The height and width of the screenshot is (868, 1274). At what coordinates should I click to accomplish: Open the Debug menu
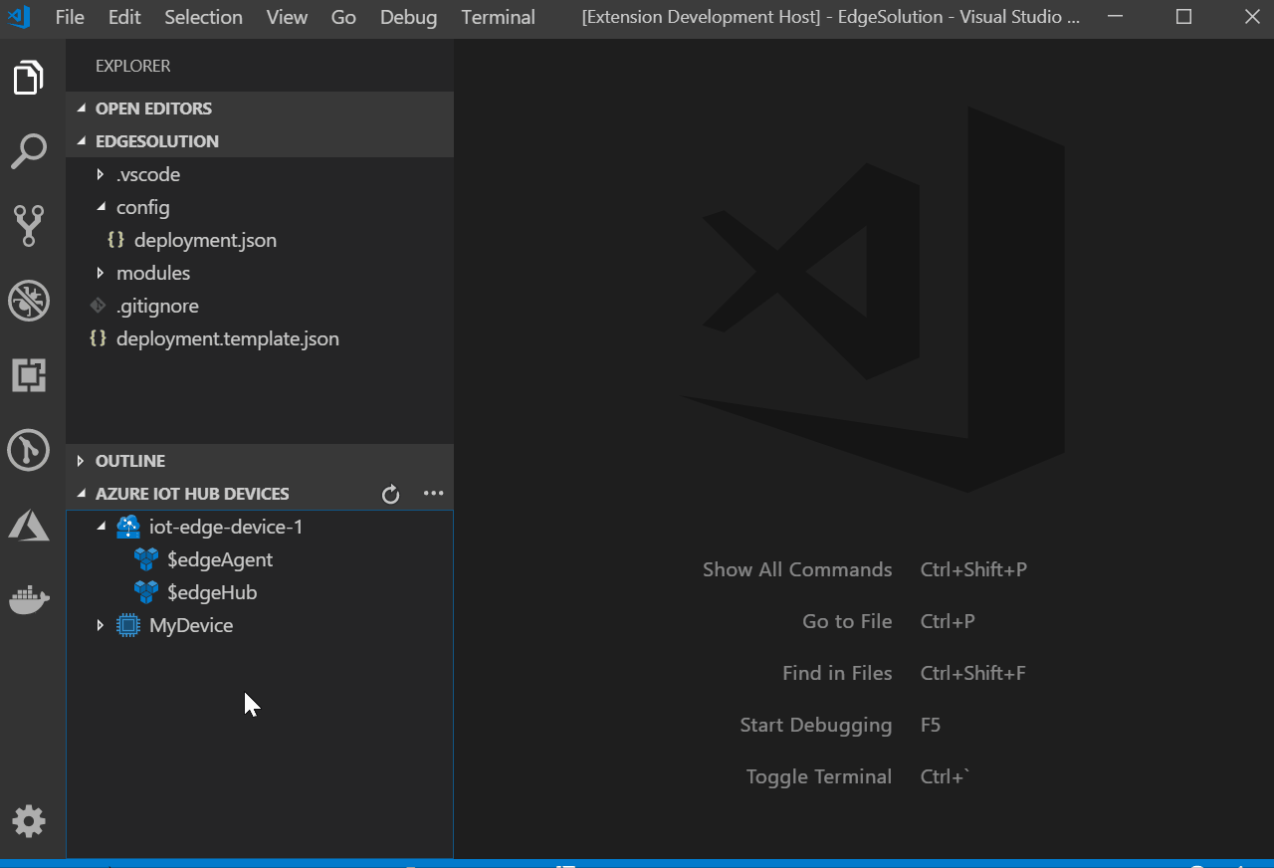click(408, 17)
